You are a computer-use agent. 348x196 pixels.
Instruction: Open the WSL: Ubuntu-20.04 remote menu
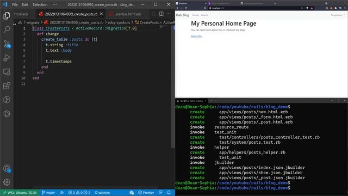point(20,192)
